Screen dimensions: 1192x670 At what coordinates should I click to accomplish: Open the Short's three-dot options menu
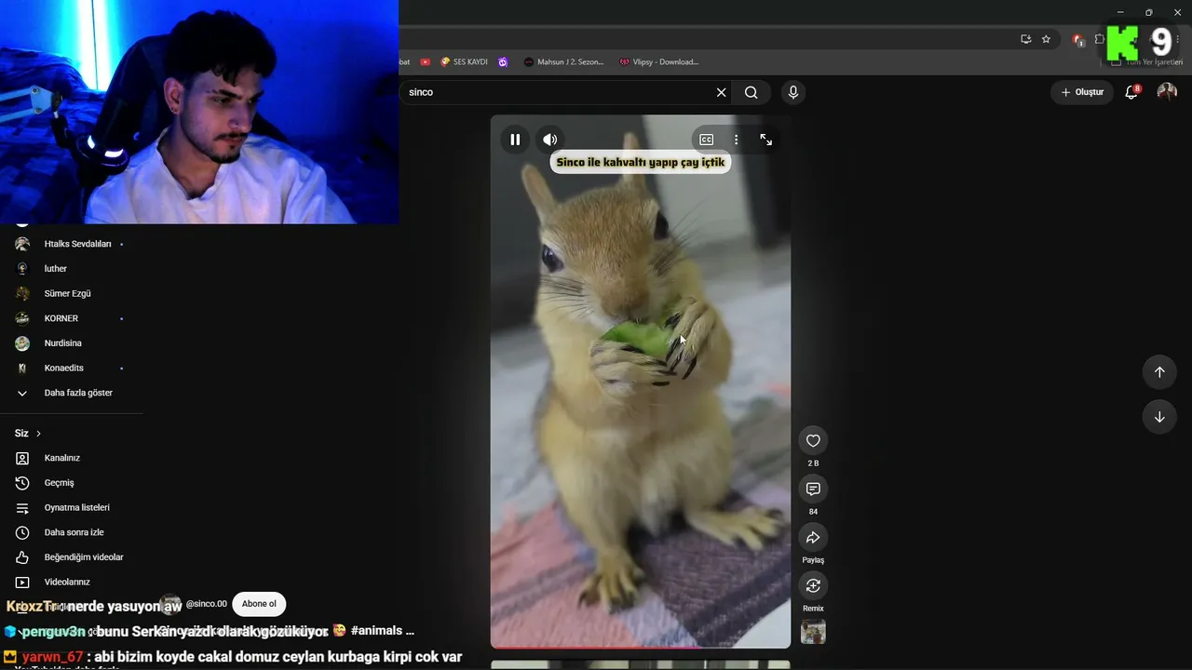[x=736, y=140]
